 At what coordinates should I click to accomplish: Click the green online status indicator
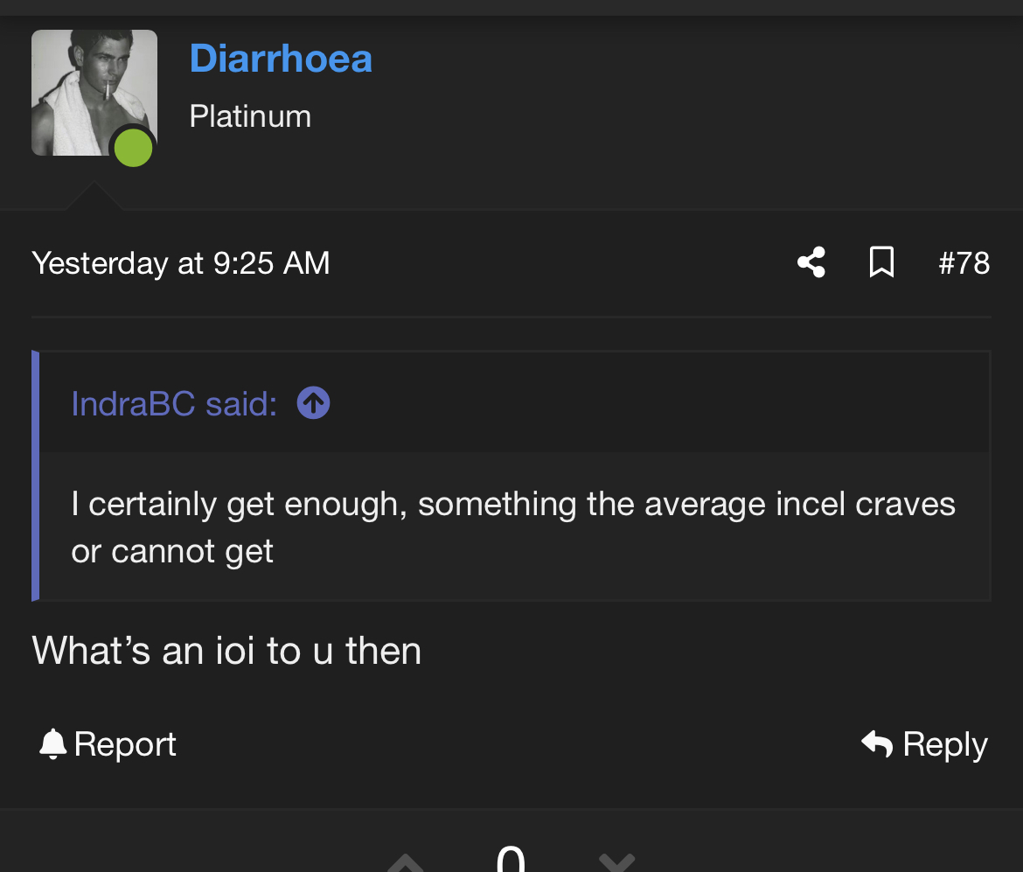pos(134,147)
